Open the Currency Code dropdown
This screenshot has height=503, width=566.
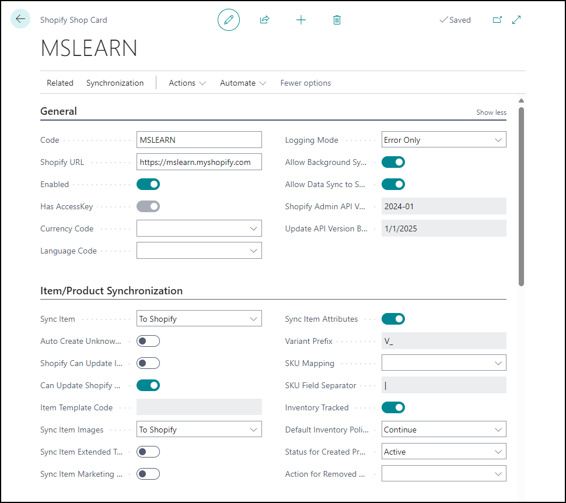click(199, 228)
